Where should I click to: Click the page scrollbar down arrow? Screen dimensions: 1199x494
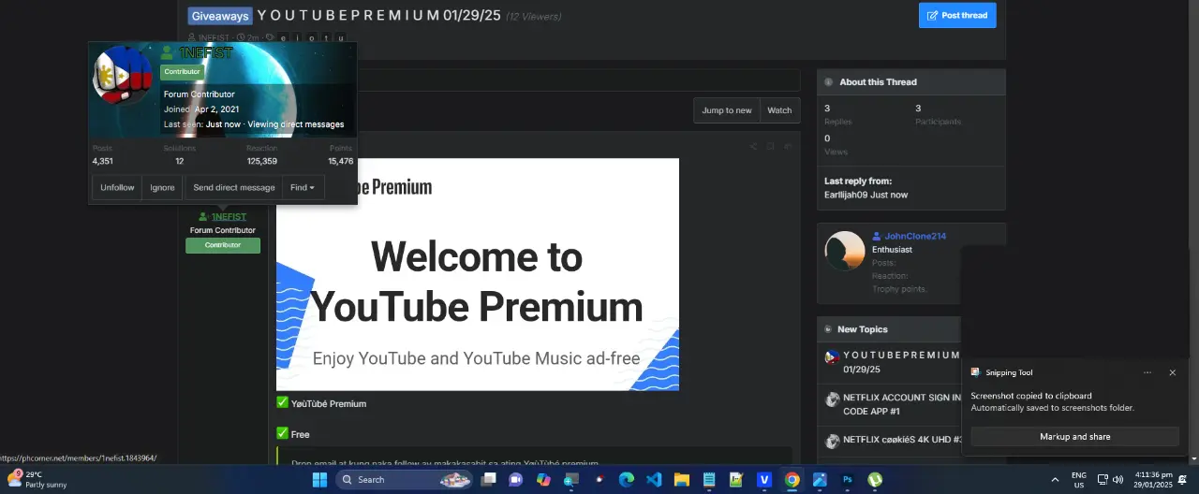[1193, 458]
